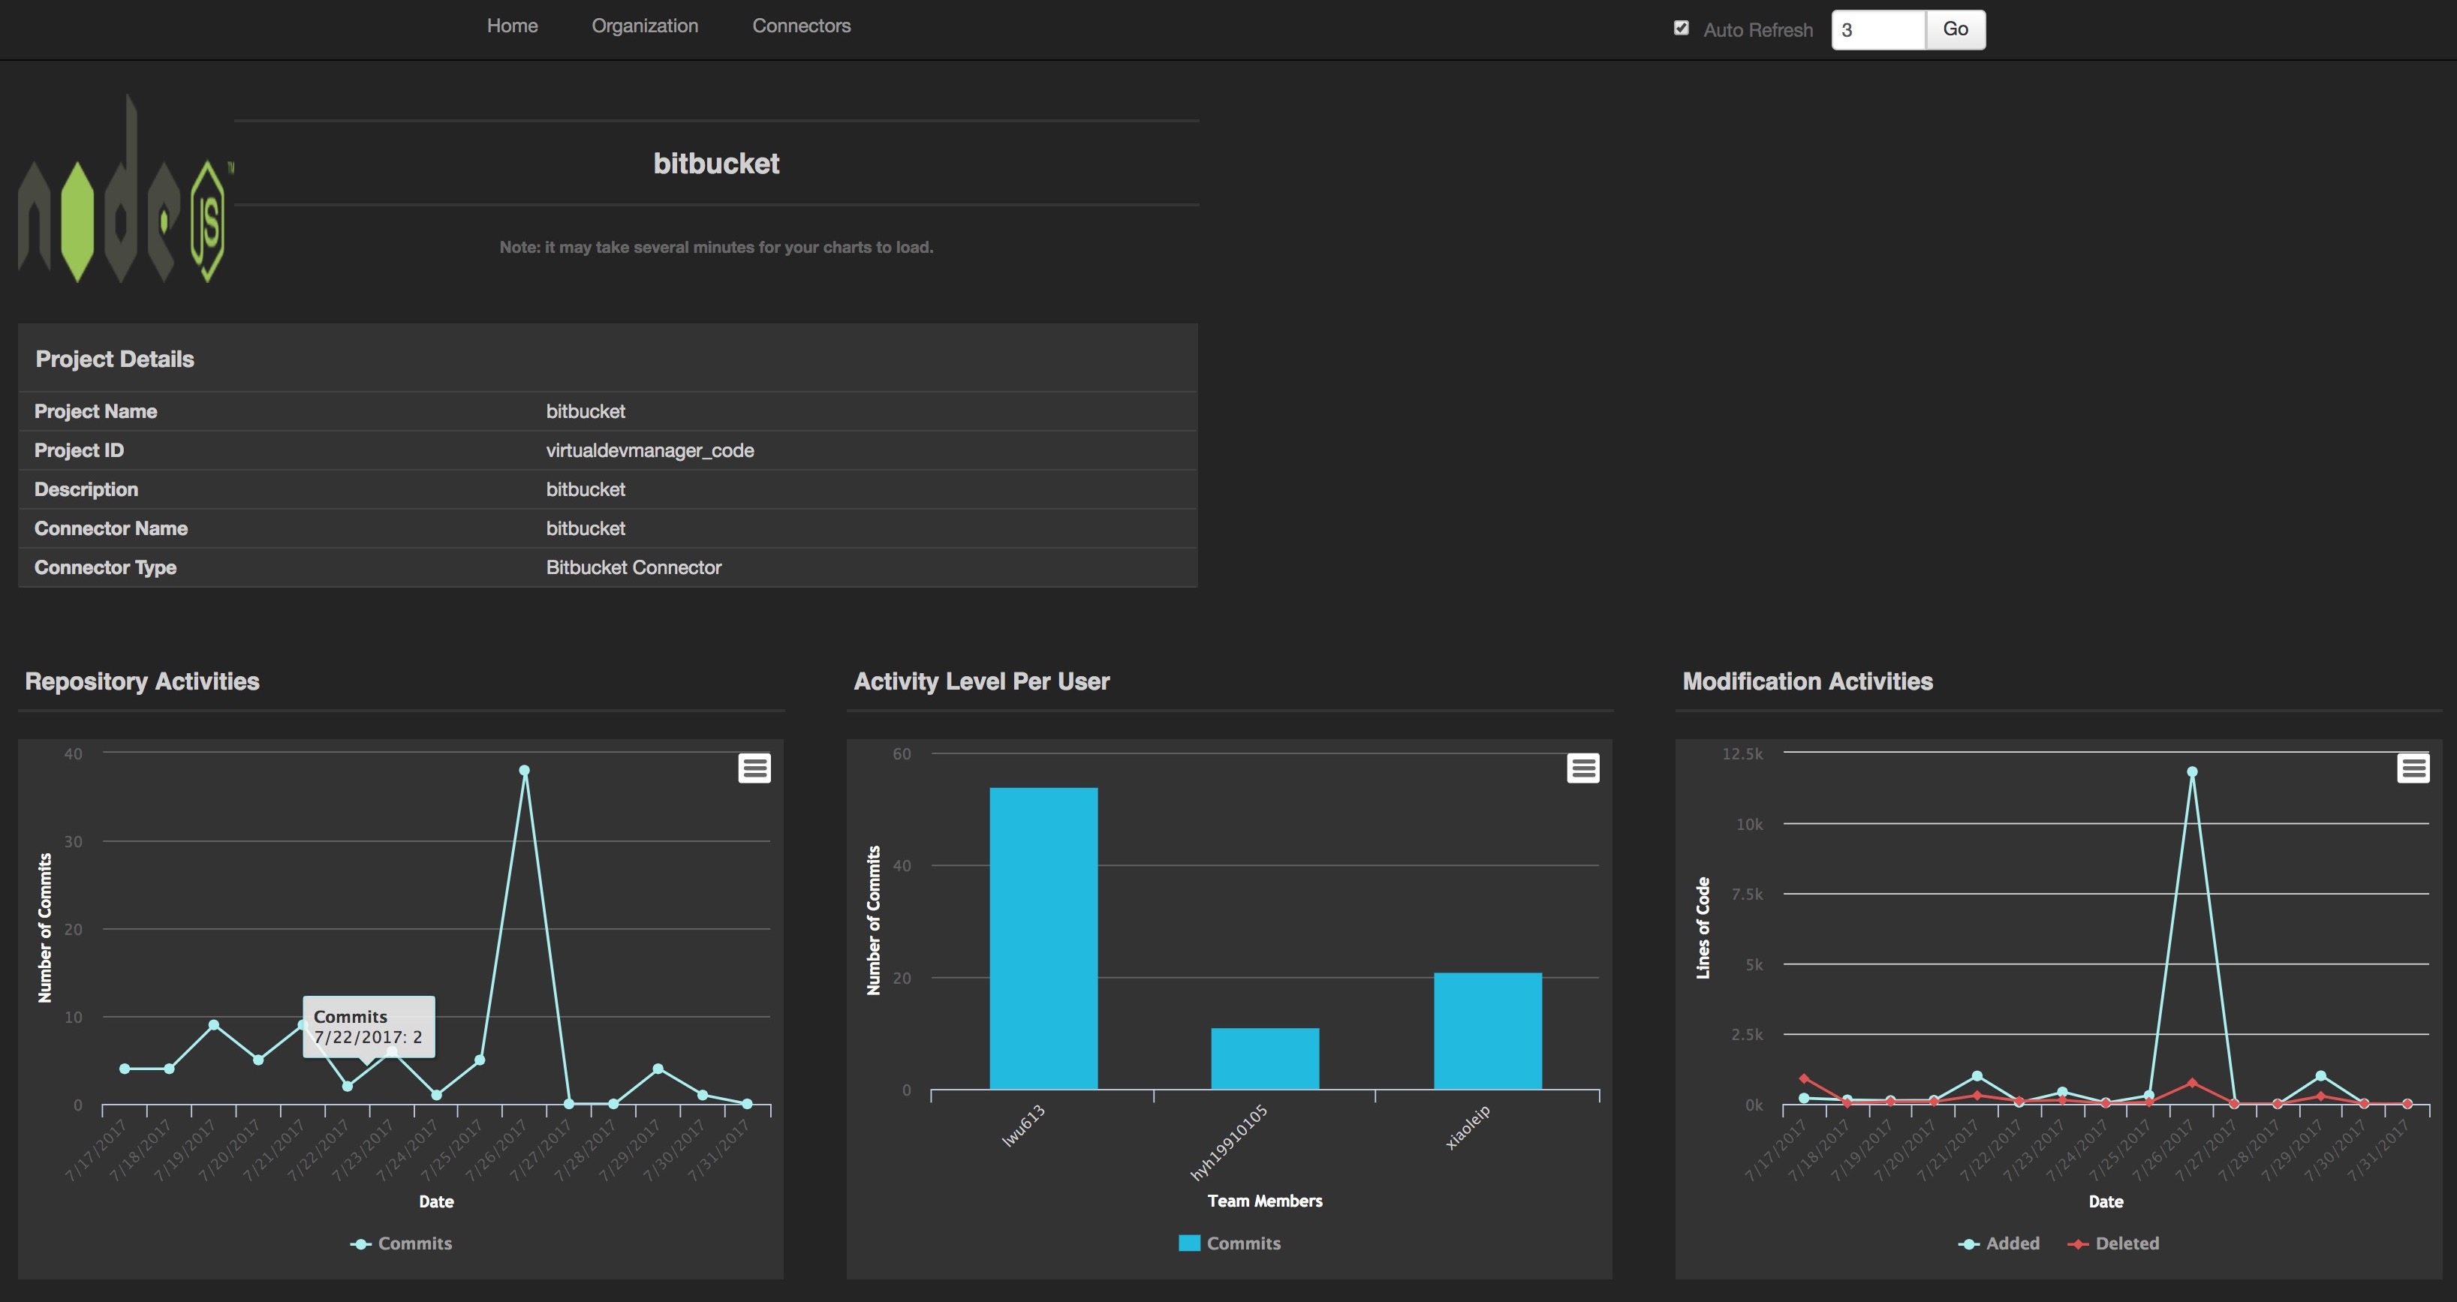
Task: Toggle the Commits series in Repository Activities legend
Action: pyautogui.click(x=402, y=1243)
